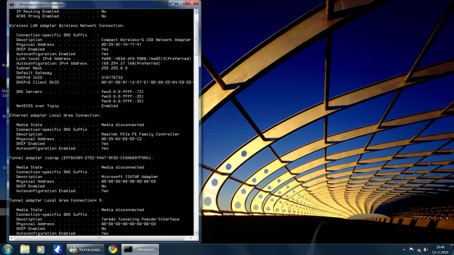Show hidden tray icons arrow
The image size is (454, 255).
(x=404, y=250)
